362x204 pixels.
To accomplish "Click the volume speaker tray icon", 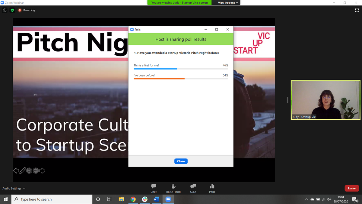I will [x=329, y=199].
